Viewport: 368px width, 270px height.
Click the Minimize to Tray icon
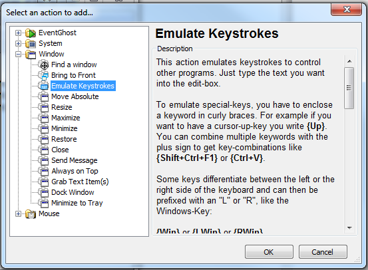(x=44, y=203)
